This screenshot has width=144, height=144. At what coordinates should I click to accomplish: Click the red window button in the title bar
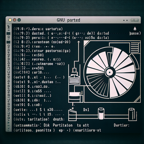tap(15, 20)
